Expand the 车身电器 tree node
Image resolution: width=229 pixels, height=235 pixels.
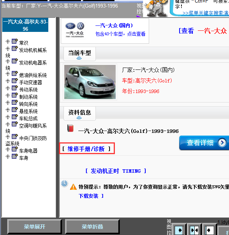[x=8, y=149]
